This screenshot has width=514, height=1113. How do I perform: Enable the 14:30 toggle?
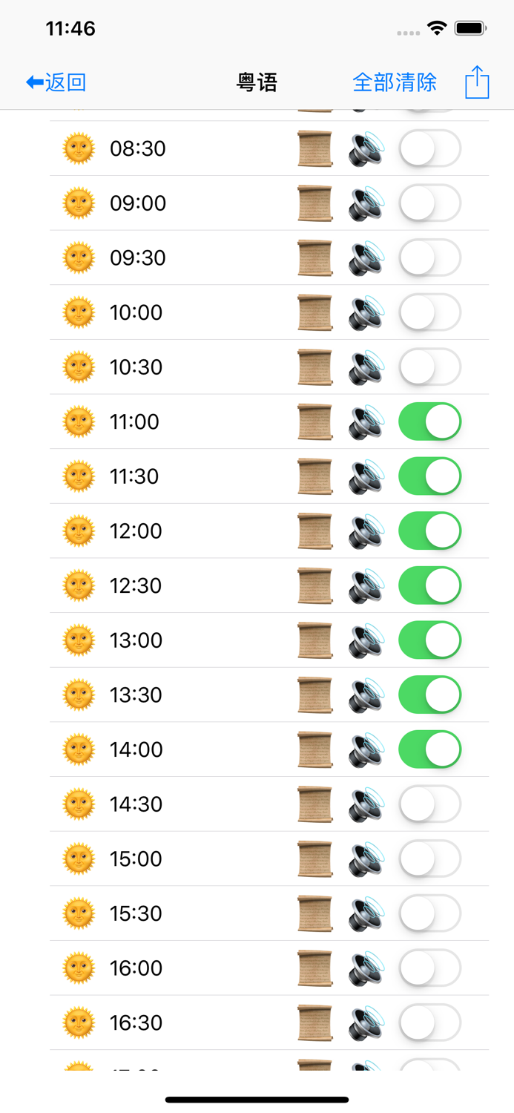(429, 804)
